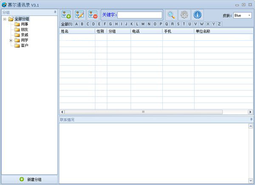
Task: Select the 全部分组 root label
Action: coord(22,19)
